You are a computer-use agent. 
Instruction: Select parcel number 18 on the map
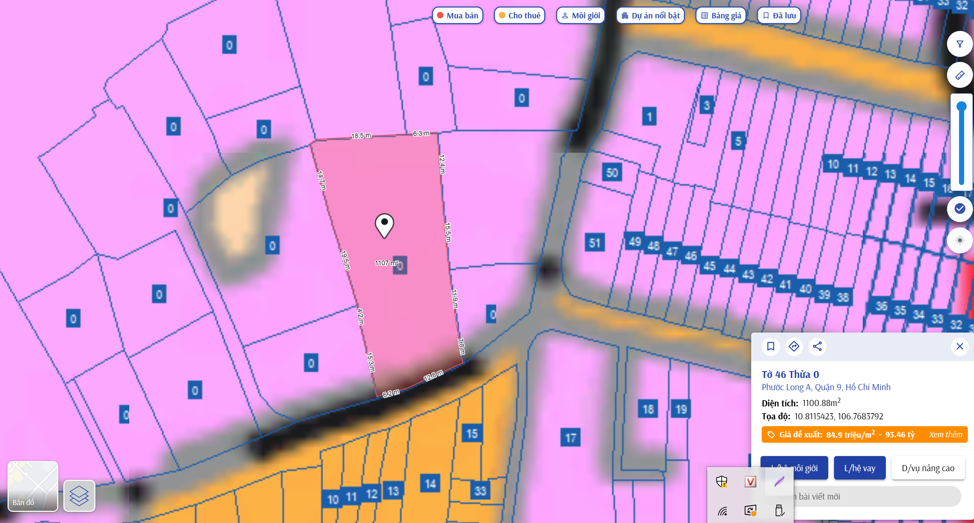coord(648,409)
